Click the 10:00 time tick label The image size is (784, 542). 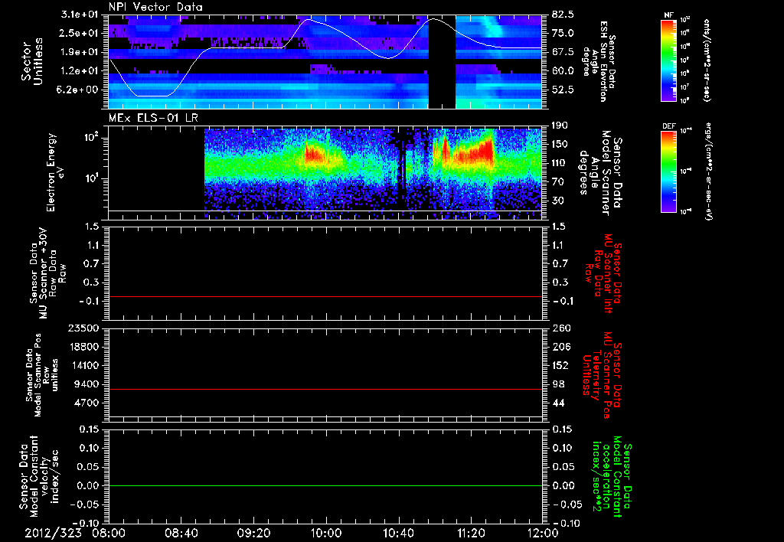tap(326, 533)
